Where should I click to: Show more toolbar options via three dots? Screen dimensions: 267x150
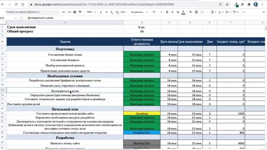(244, 12)
